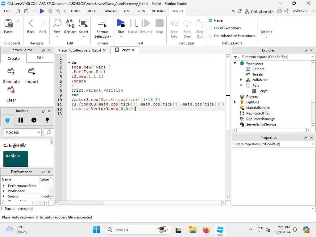
Task: Open the Toolbox Marketplace tab icon
Action: pos(7,120)
